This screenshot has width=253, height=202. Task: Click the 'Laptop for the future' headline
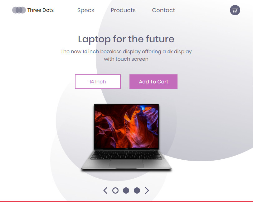pos(126,39)
